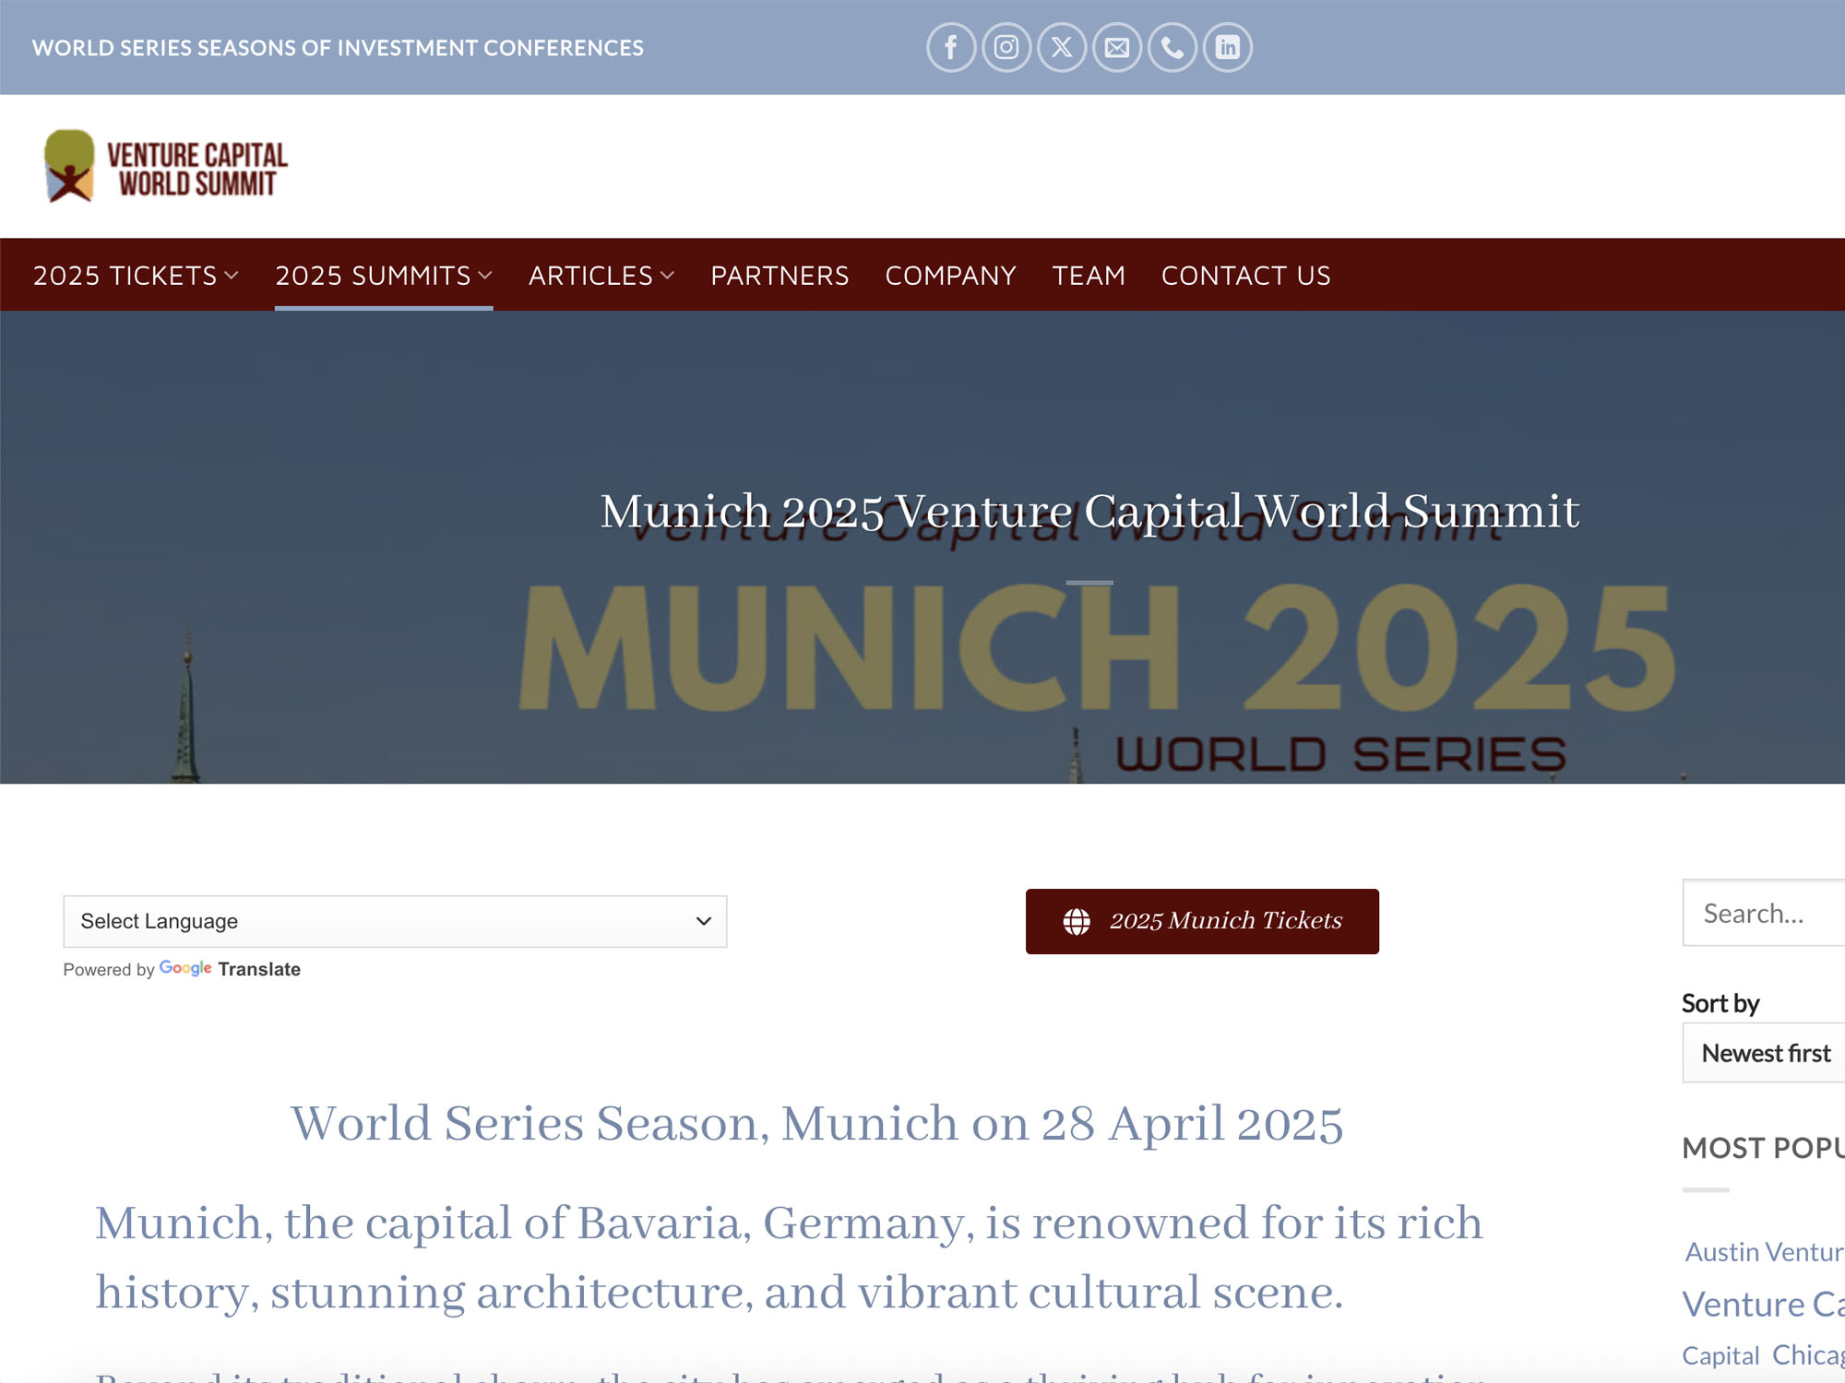This screenshot has height=1383, width=1845.
Task: Open the Contact Us menu item
Action: click(x=1245, y=276)
